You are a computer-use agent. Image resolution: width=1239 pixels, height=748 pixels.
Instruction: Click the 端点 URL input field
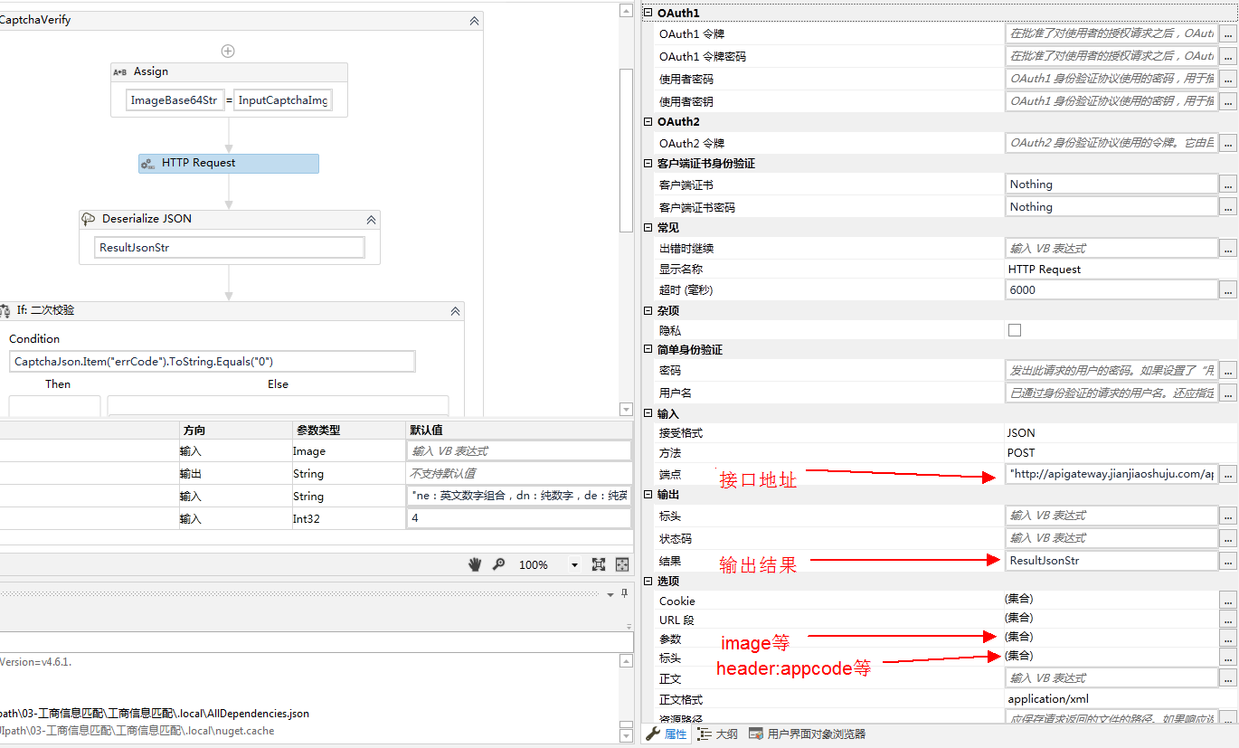[x=1111, y=474]
